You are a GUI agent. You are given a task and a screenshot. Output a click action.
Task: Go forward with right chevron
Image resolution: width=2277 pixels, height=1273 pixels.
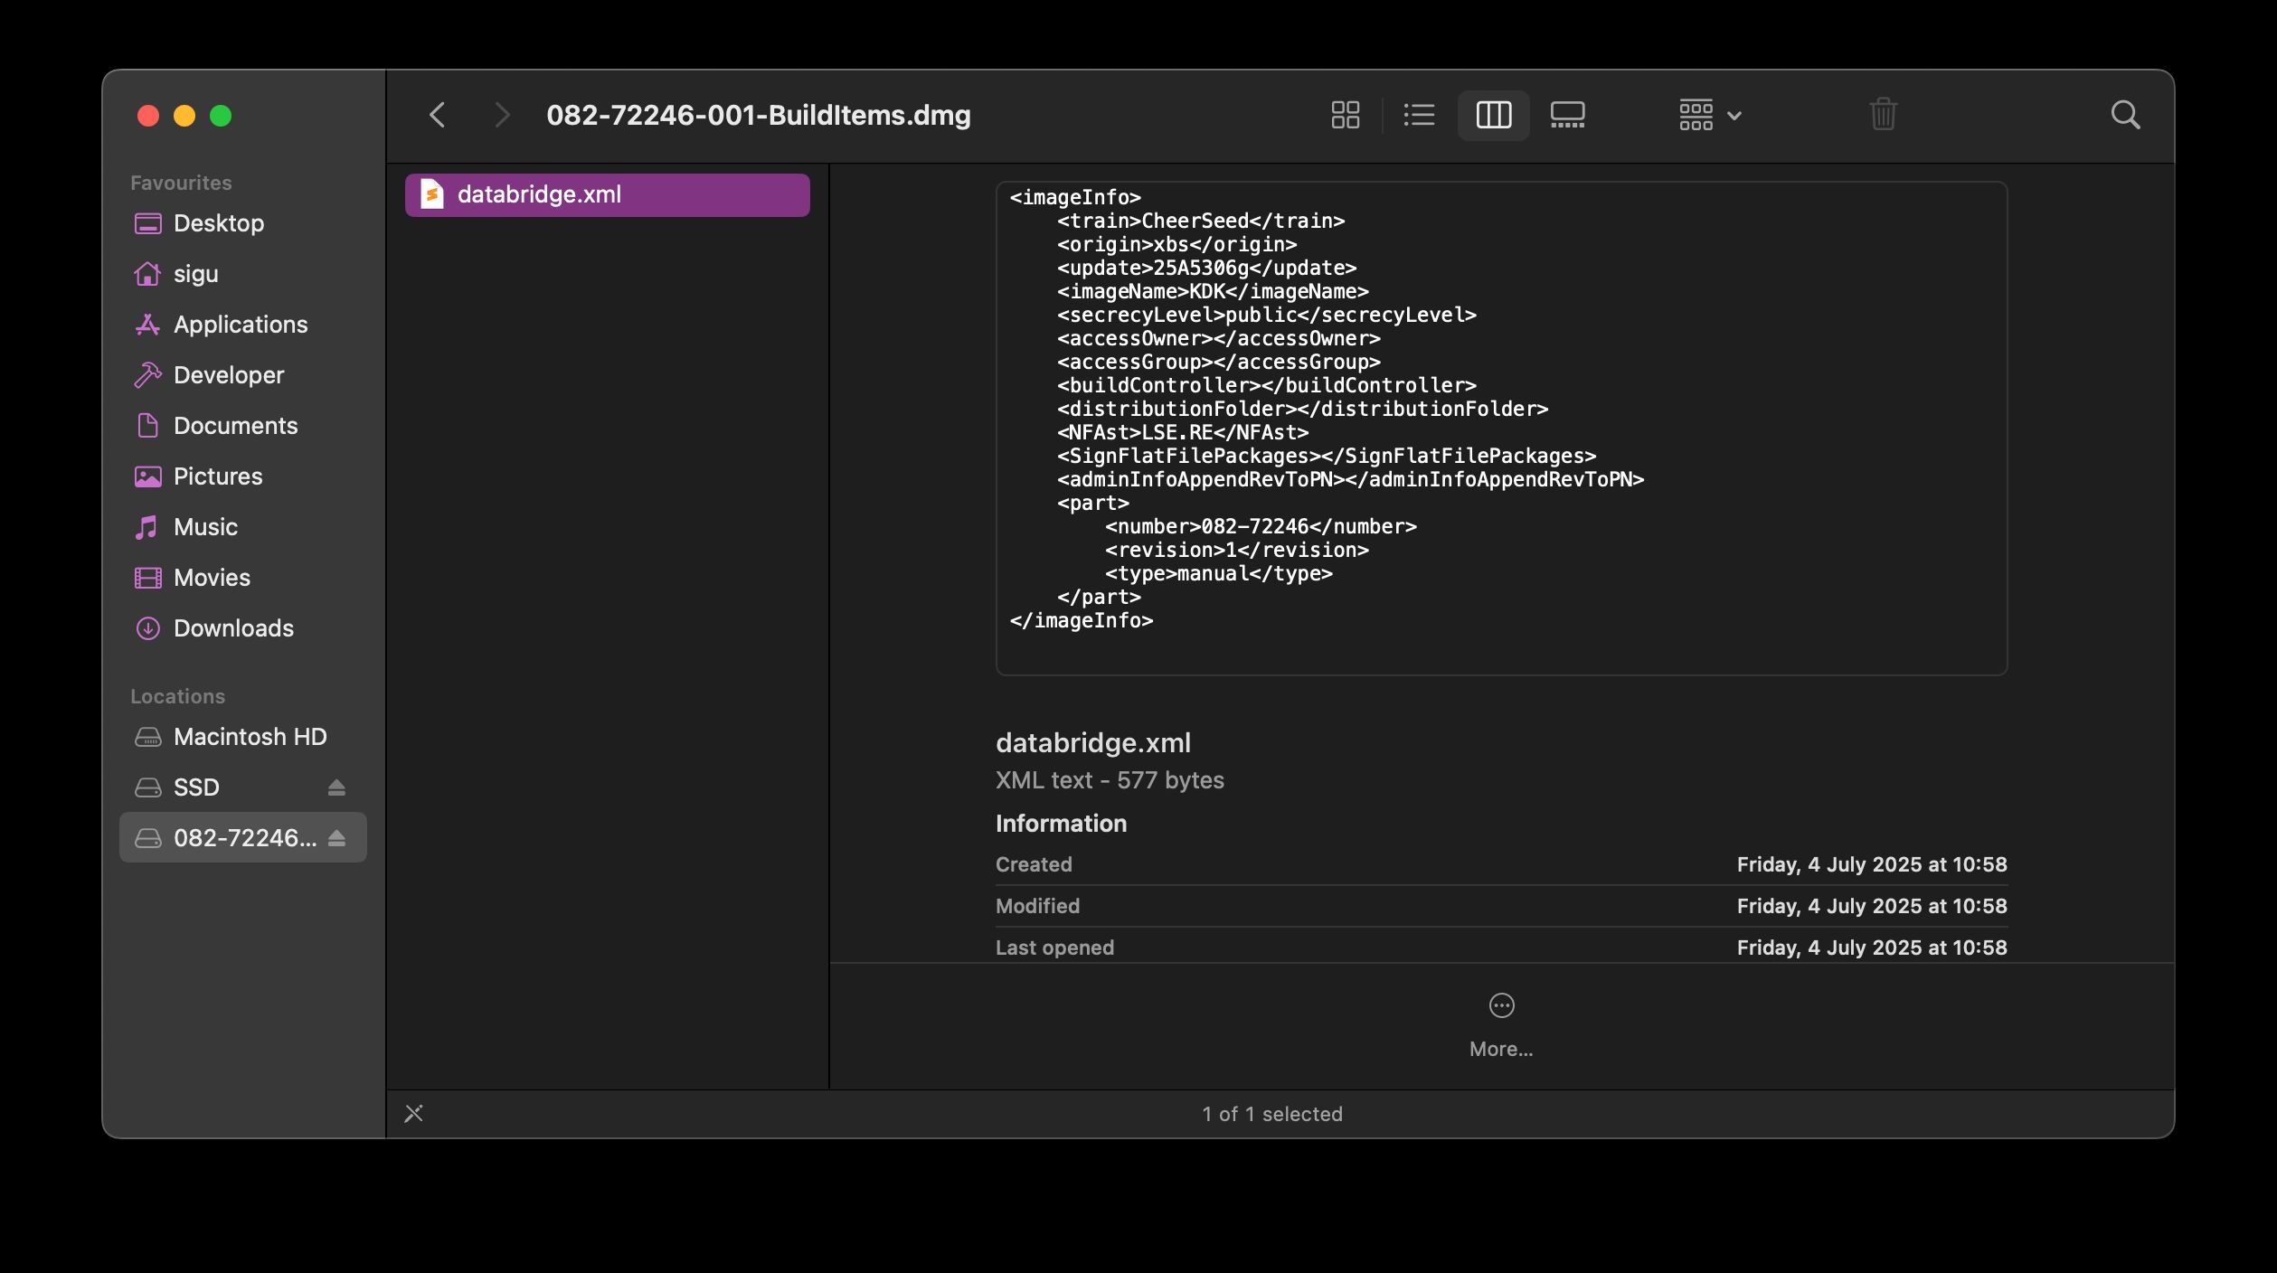502,115
